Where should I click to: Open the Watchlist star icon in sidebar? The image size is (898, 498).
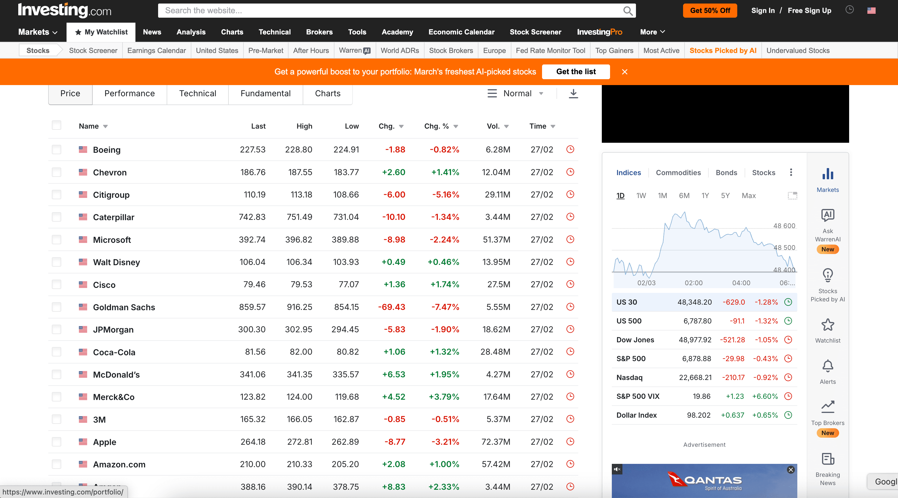pos(828,325)
